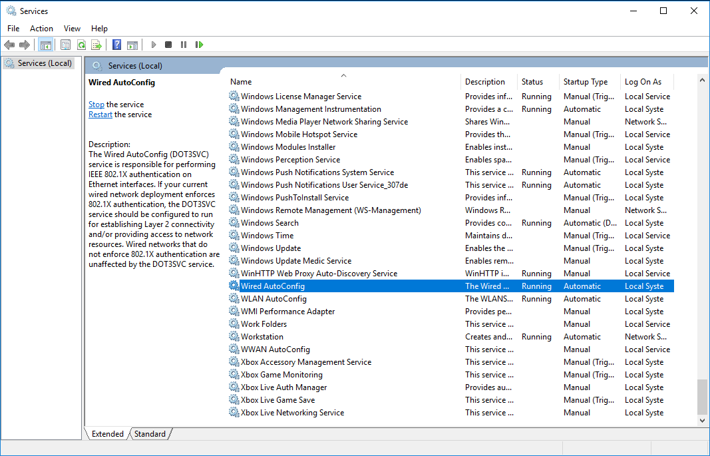Click the Restart the service link
710x456 pixels.
tap(100, 114)
